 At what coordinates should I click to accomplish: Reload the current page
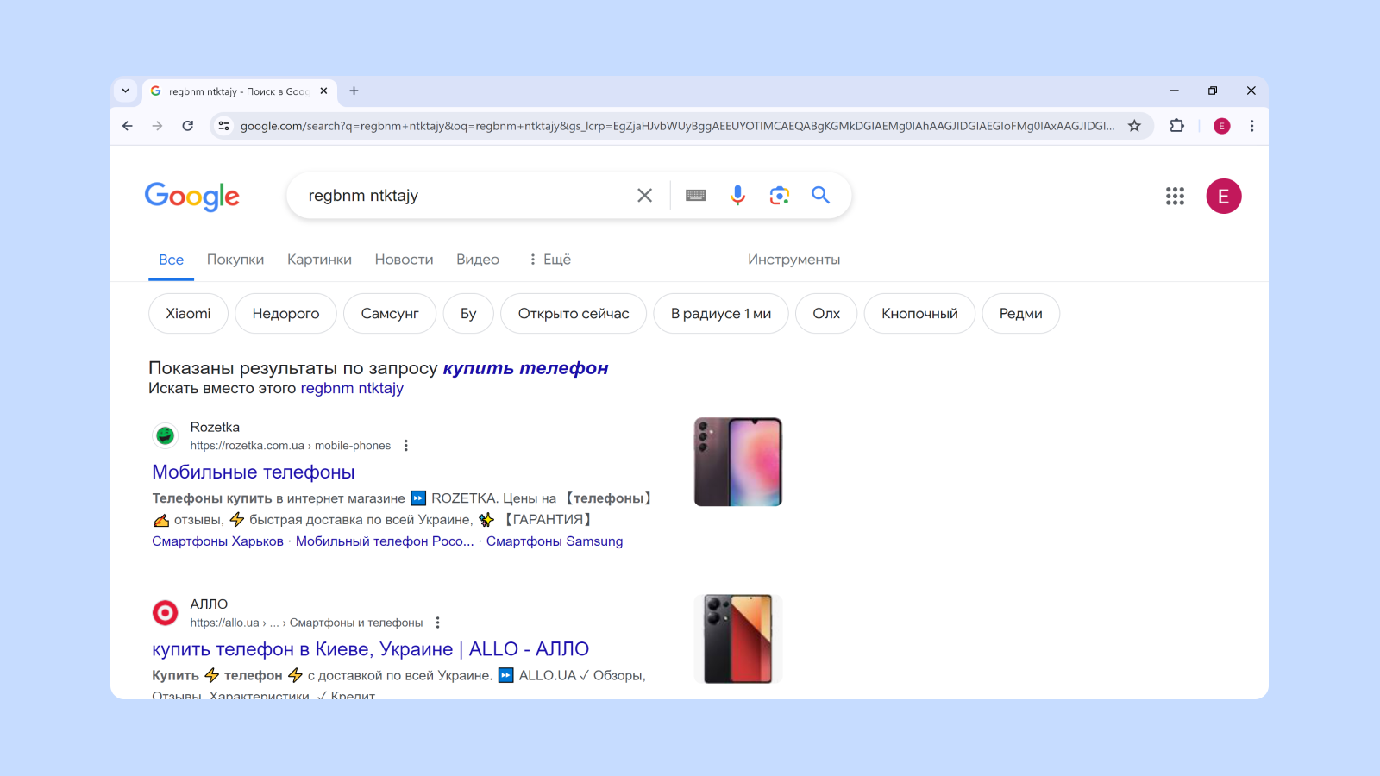coord(187,126)
